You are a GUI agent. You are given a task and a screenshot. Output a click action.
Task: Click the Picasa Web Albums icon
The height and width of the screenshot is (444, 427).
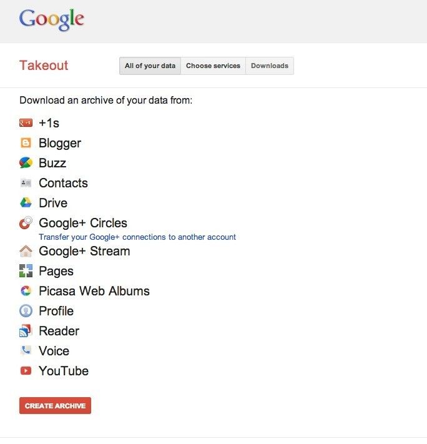click(26, 291)
